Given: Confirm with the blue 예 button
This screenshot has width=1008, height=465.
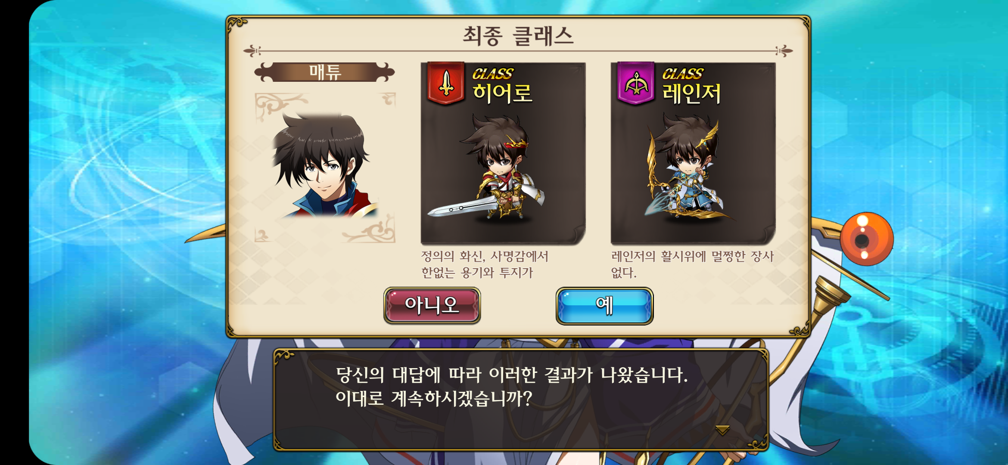Looking at the screenshot, I should coord(604,305).
